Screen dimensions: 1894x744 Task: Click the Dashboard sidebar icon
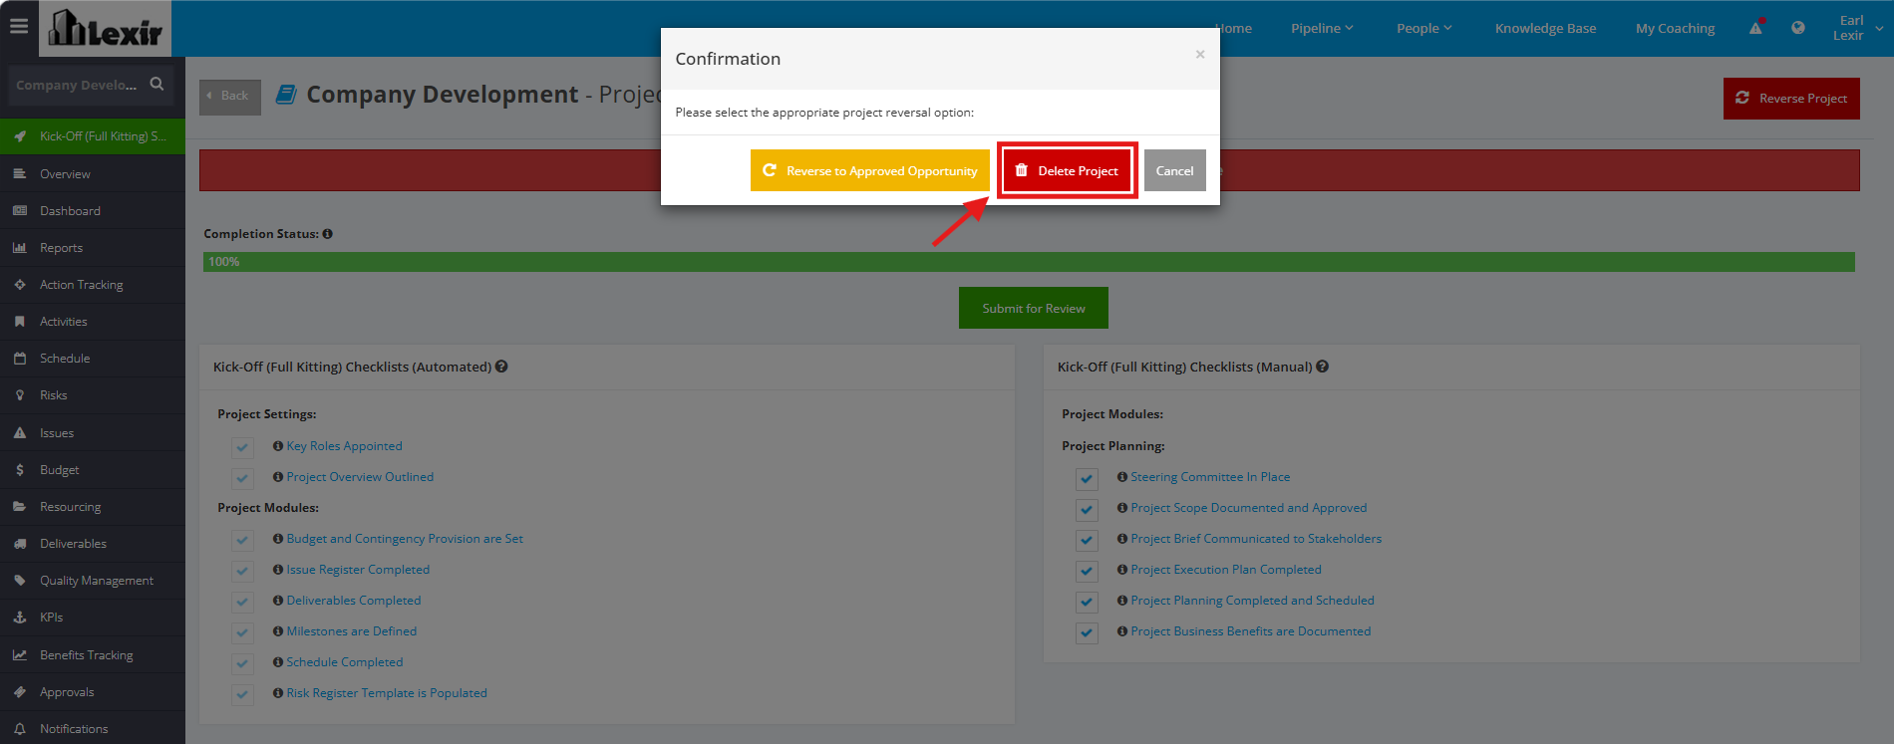20,211
